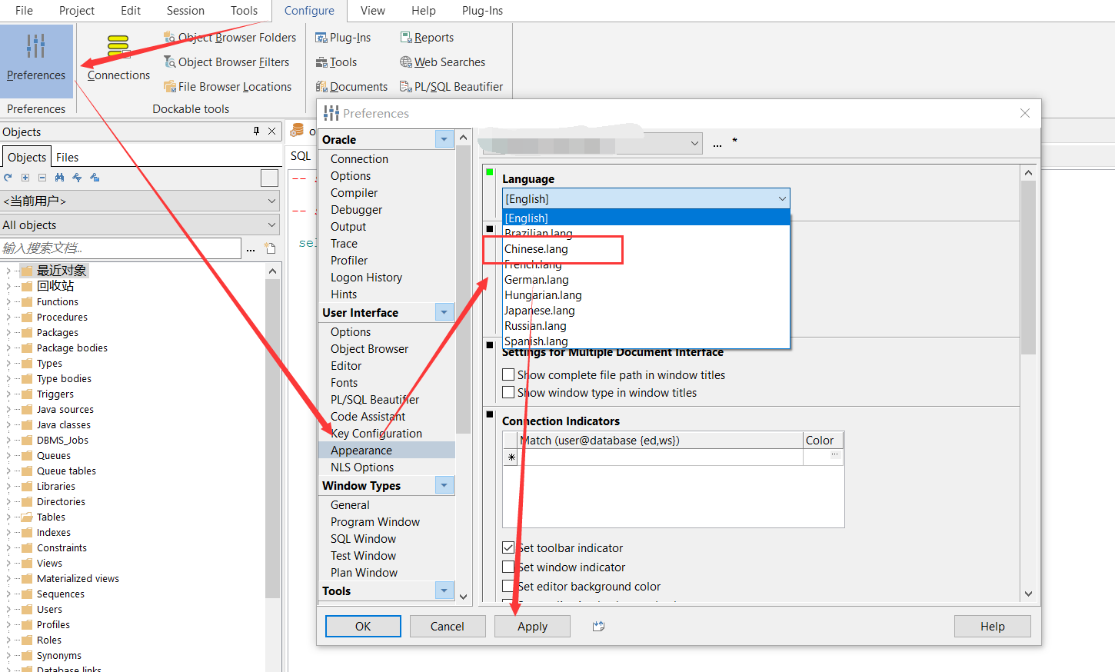
Task: Open Web Searches configuration
Action: [x=442, y=62]
